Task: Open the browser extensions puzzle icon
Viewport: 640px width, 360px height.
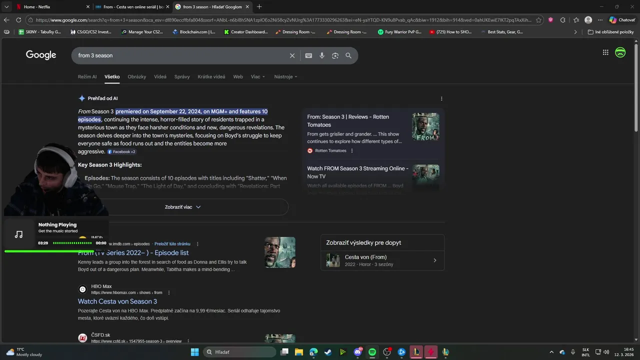Action: coord(563,20)
